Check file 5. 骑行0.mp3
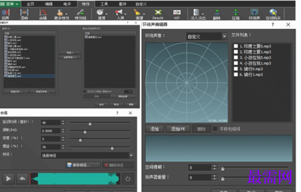The height and width of the screenshot is (192, 301). click(x=236, y=69)
